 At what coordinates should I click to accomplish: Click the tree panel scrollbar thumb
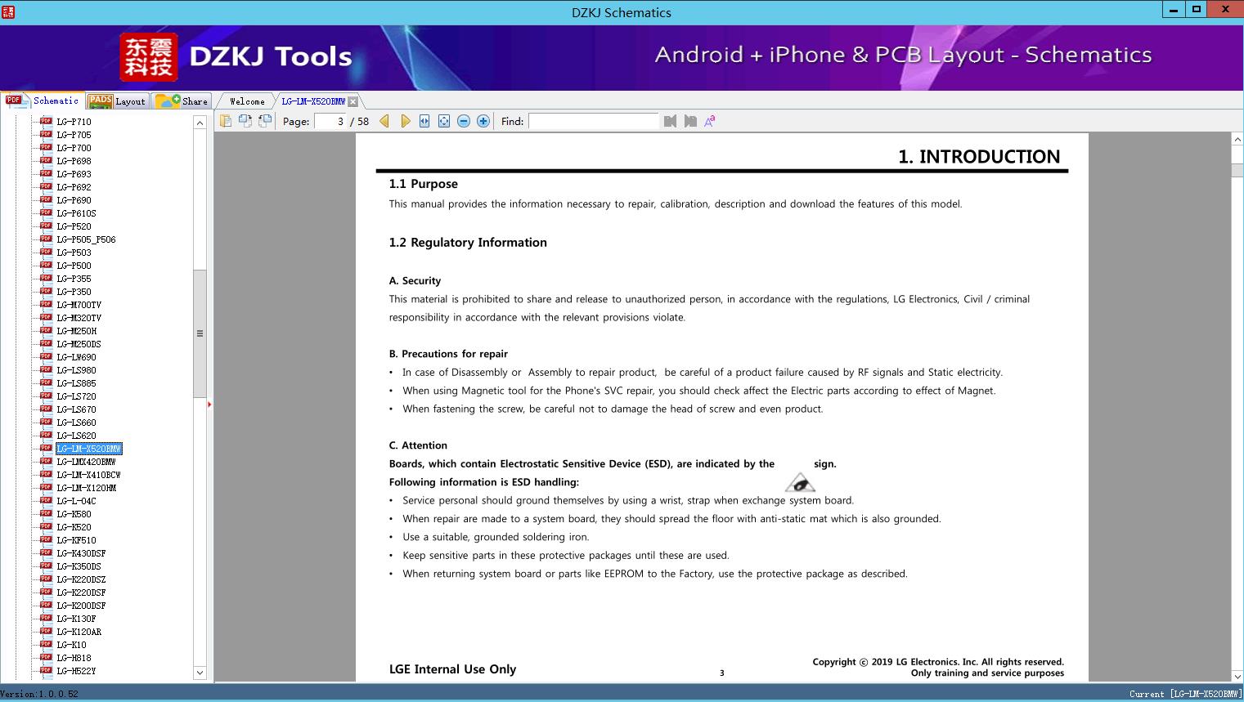click(200, 333)
